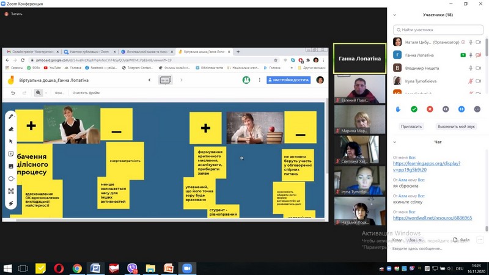The height and width of the screenshot is (275, 489).
Task: Open learningapps.org link in chat
Action: 427,166
